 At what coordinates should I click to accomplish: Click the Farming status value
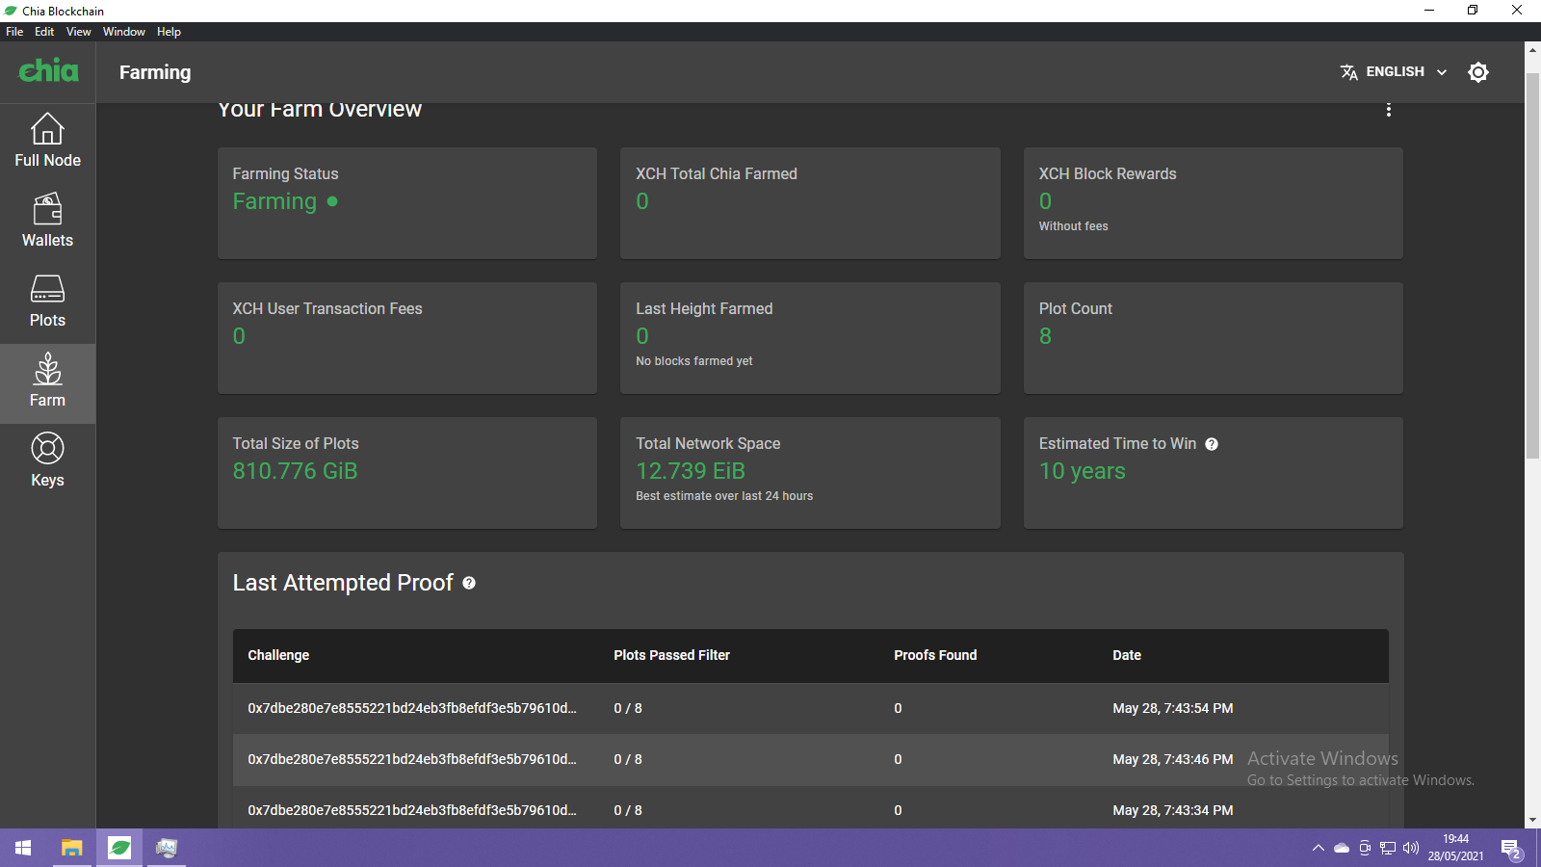point(274,201)
